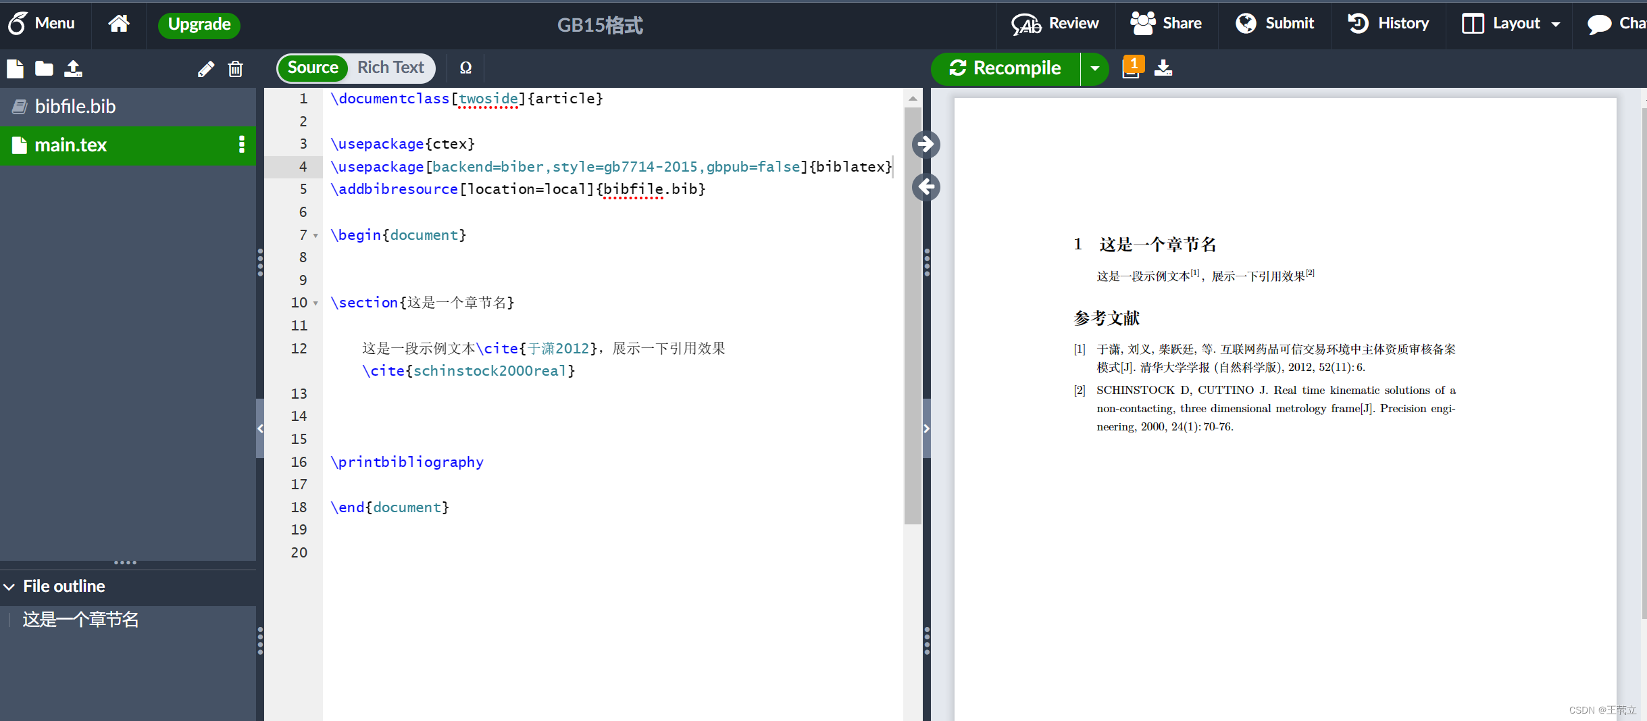The height and width of the screenshot is (721, 1647).
Task: Create a new file
Action: [x=15, y=68]
